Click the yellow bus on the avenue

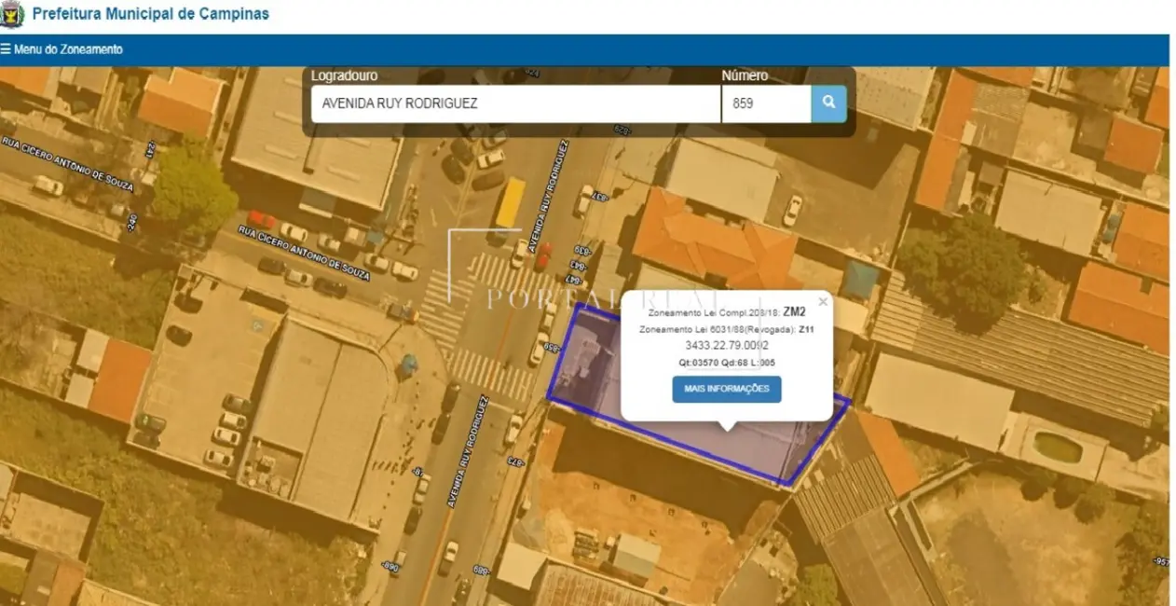point(510,202)
